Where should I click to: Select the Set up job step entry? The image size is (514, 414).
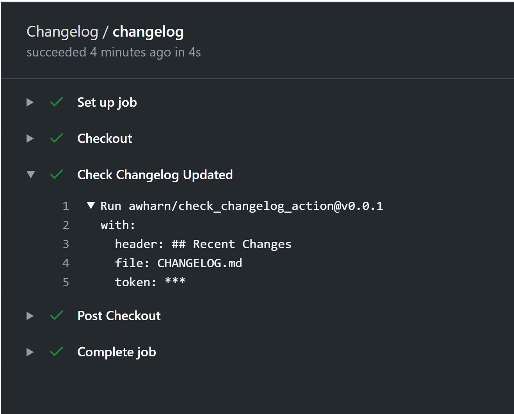[107, 102]
